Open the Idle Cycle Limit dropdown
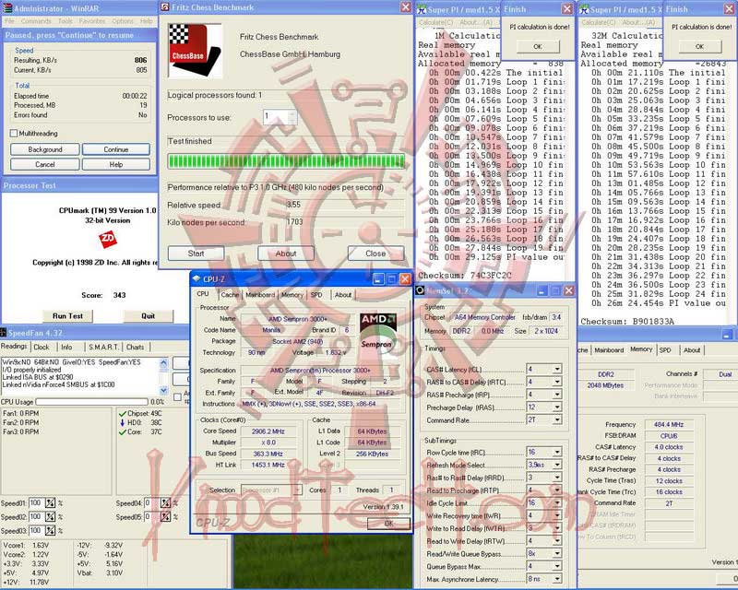Image resolution: width=738 pixels, height=590 pixels. point(557,503)
